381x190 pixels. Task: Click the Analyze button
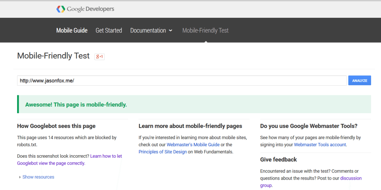click(360, 81)
